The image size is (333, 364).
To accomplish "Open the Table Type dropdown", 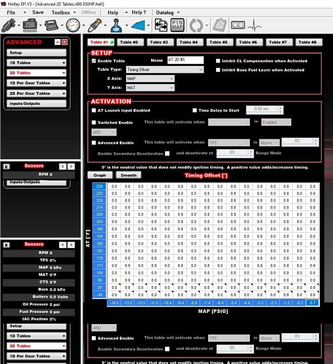I will click(x=165, y=70).
